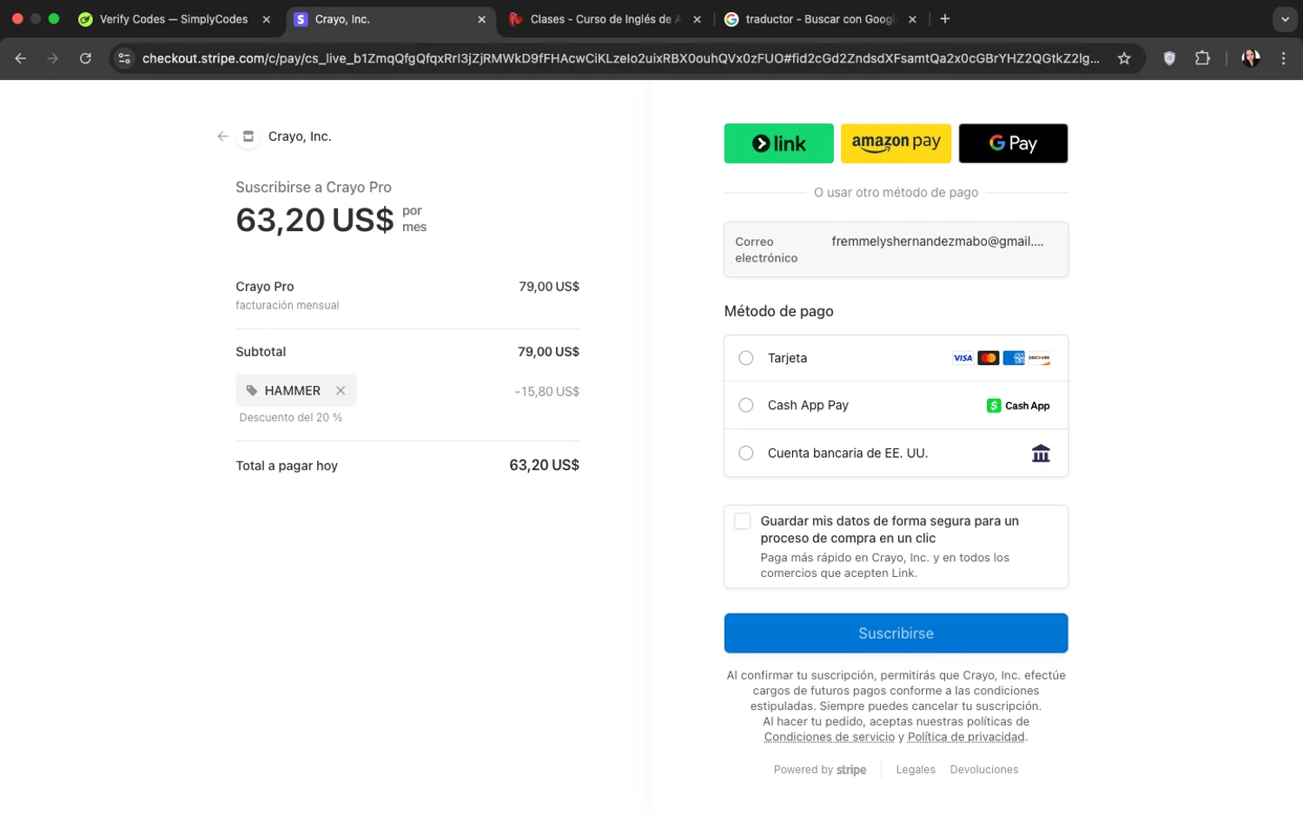Click the browser back button
1303x815 pixels.
click(x=21, y=58)
